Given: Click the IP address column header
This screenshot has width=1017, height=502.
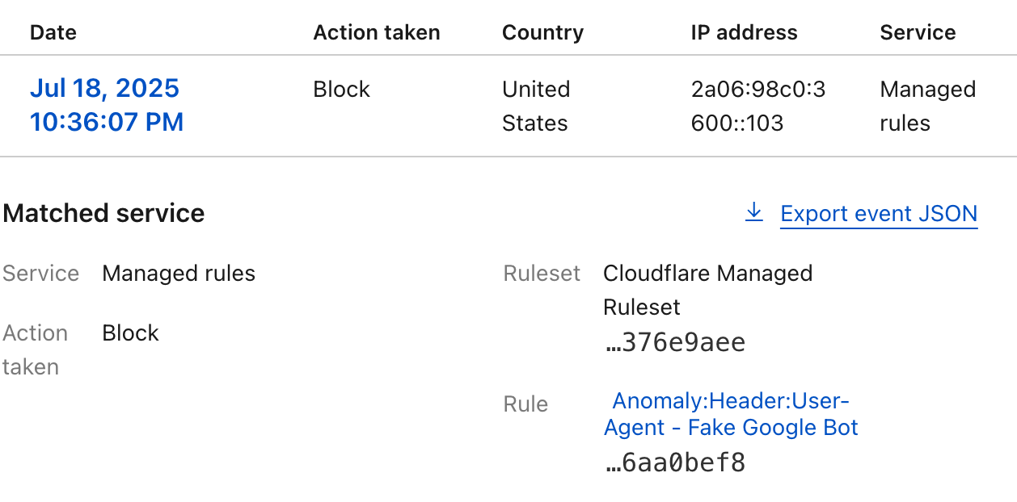Looking at the screenshot, I should point(744,32).
